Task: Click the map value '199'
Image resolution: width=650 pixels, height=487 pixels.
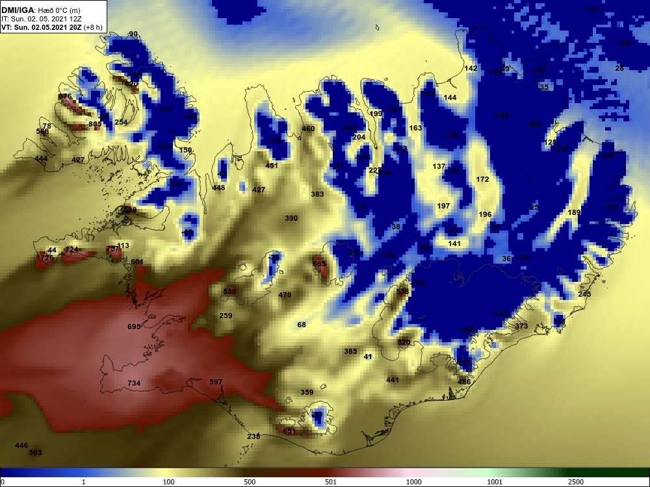Action: pyautogui.click(x=376, y=114)
